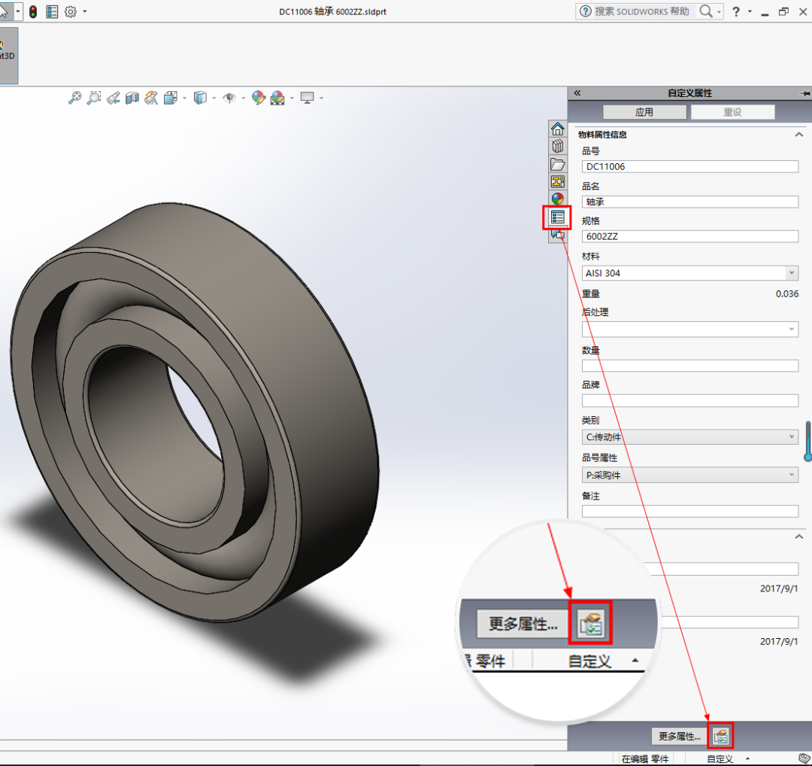812x766 pixels.
Task: Open the Design Library task pane tab
Action: pos(557,146)
